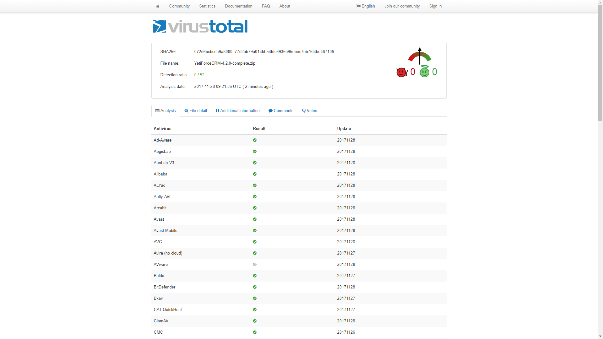This screenshot has width=603, height=339.
Task: Open the Community menu
Action: click(179, 6)
